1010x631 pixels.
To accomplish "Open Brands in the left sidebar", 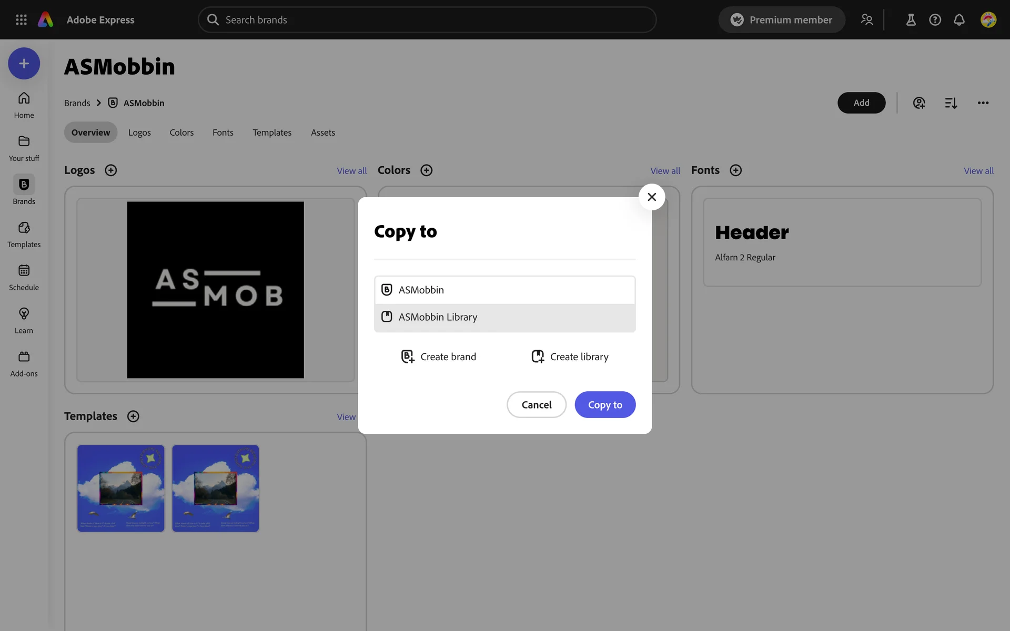I will [24, 190].
